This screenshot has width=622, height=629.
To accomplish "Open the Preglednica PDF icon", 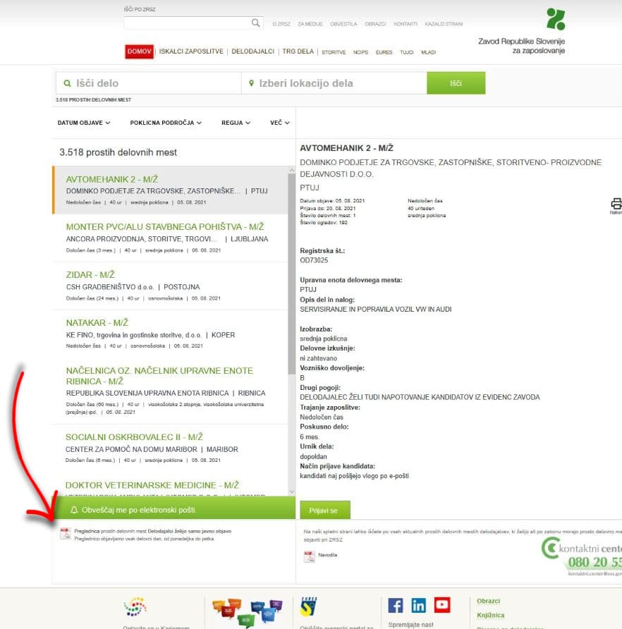I will pyautogui.click(x=65, y=533).
